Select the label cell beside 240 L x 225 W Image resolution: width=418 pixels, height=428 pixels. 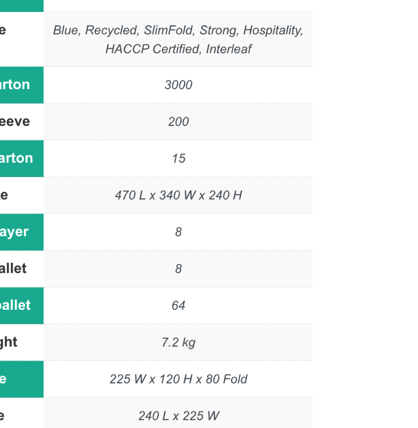pos(21,416)
